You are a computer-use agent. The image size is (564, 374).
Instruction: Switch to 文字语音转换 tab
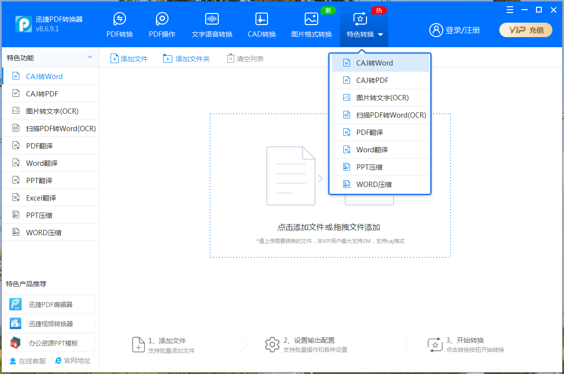point(212,25)
